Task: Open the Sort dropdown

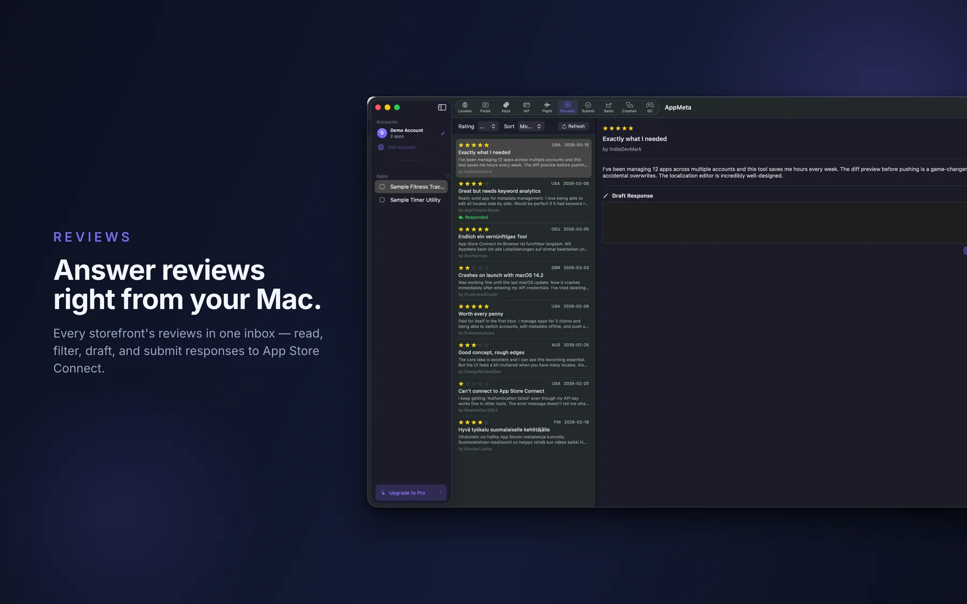Action: pos(531,127)
